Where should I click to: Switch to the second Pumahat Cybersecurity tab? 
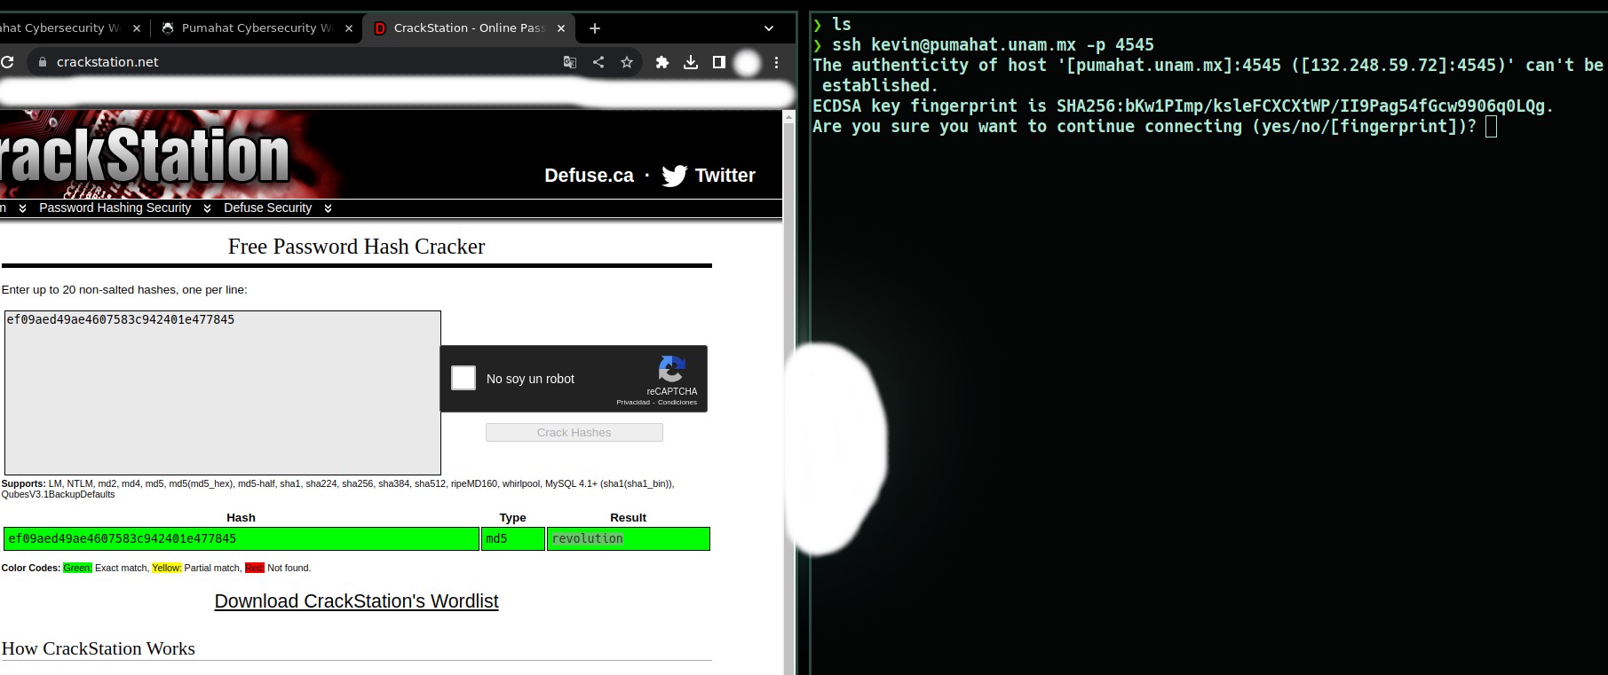click(256, 28)
